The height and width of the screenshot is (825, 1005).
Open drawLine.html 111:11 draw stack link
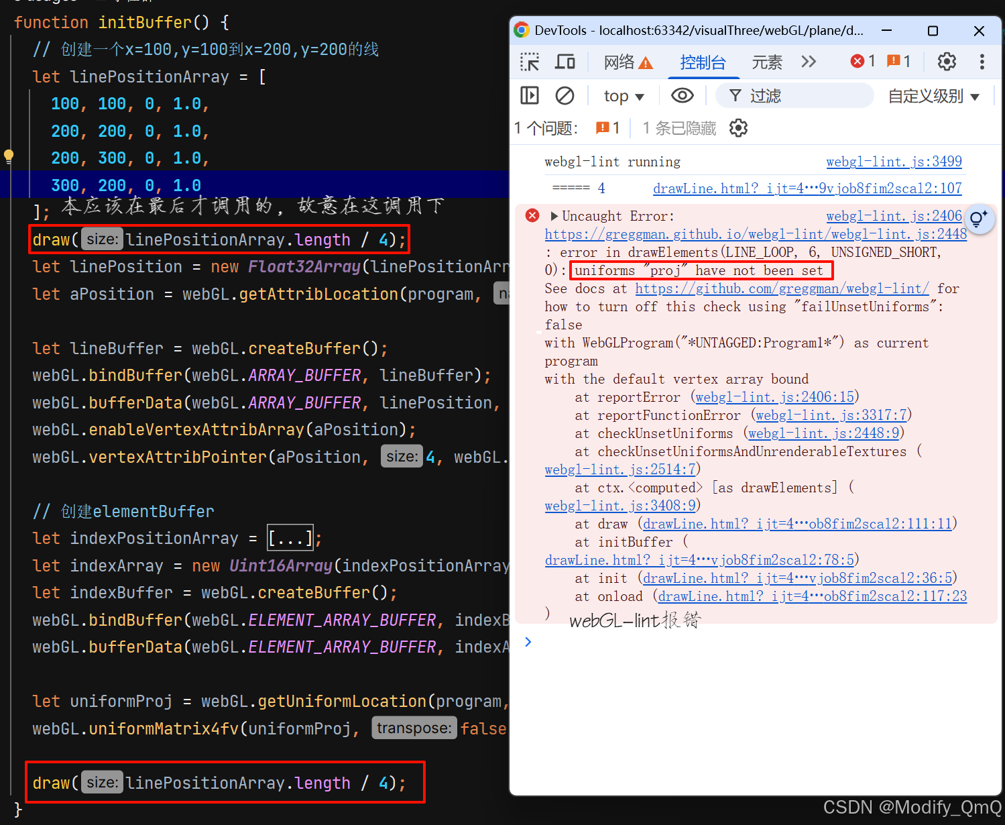tap(798, 524)
